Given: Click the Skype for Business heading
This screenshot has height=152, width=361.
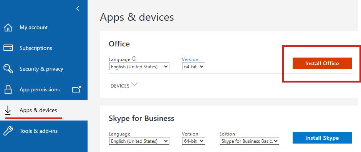Looking at the screenshot, I should click(141, 118).
